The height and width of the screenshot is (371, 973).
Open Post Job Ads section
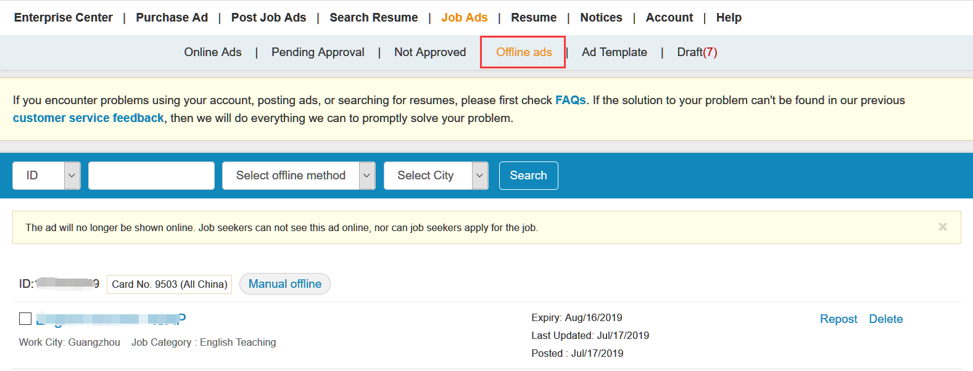pos(268,17)
